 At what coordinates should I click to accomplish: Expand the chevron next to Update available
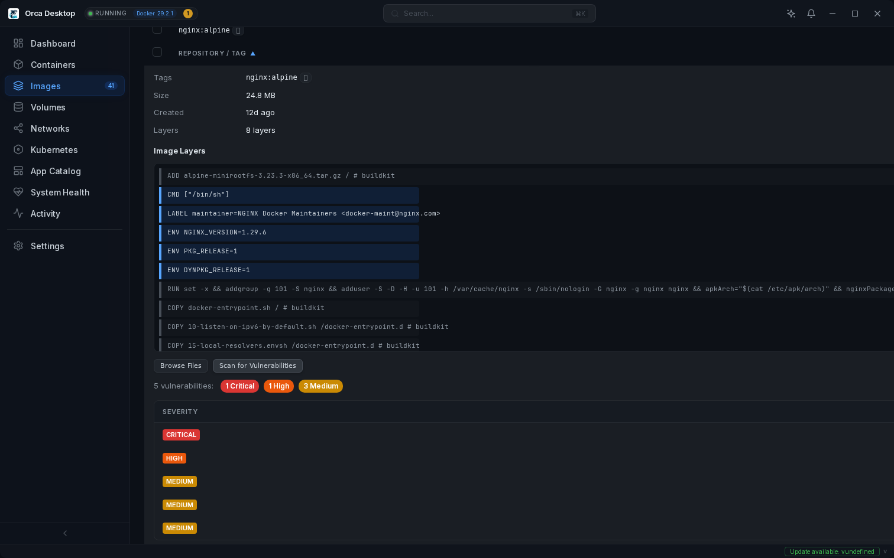click(x=885, y=552)
